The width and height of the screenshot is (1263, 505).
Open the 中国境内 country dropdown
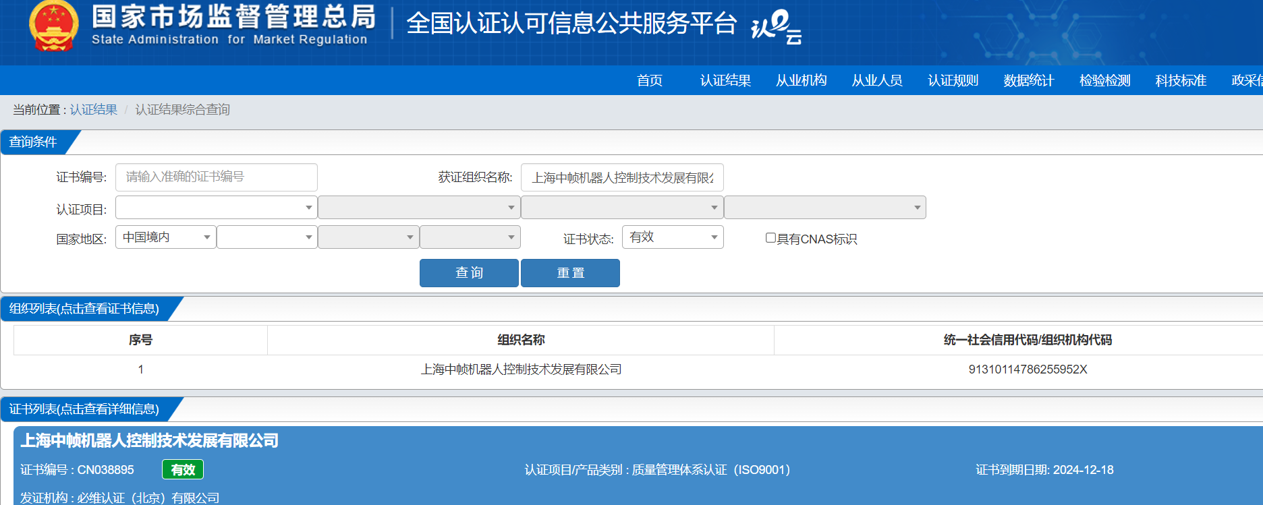coord(166,237)
